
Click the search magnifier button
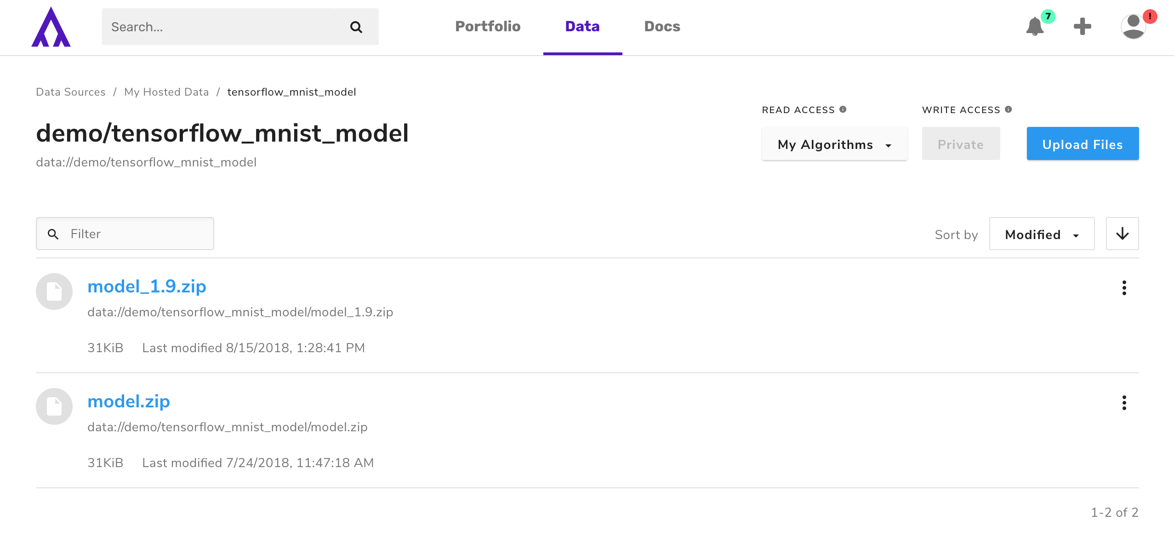pyautogui.click(x=356, y=27)
